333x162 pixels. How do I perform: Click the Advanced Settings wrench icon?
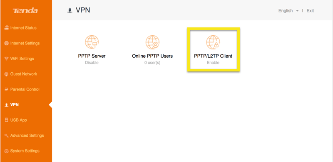[x=6, y=135]
